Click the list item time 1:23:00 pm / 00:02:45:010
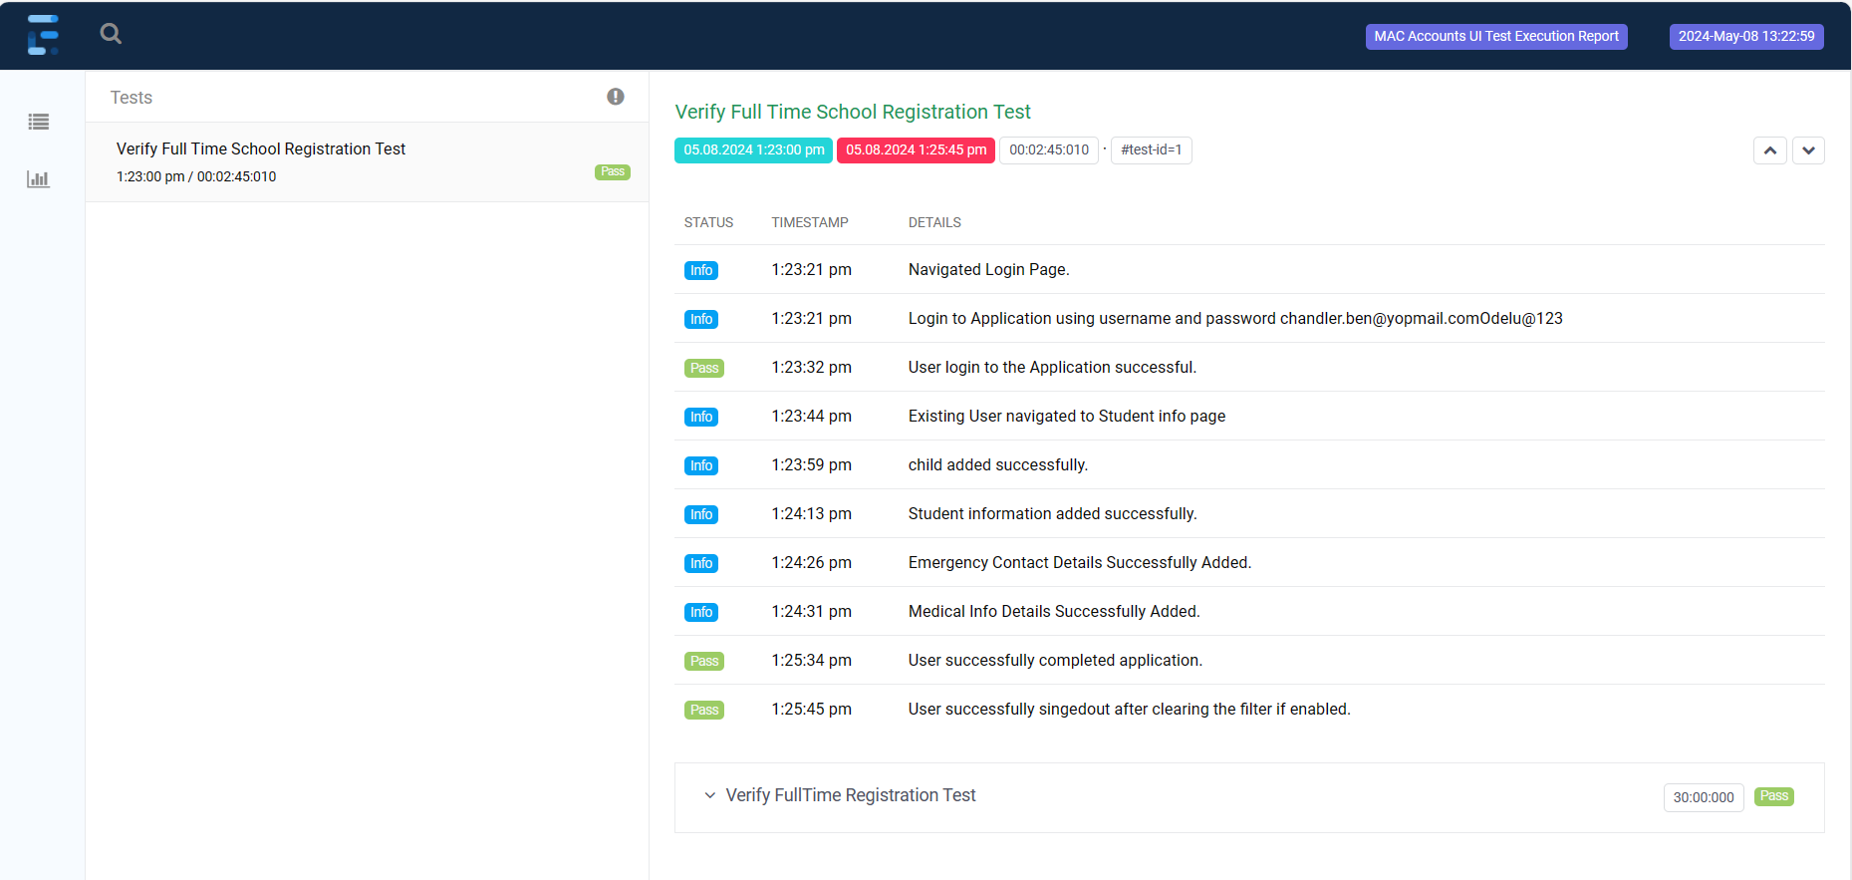Viewport: 1852px width, 880px height. [196, 176]
